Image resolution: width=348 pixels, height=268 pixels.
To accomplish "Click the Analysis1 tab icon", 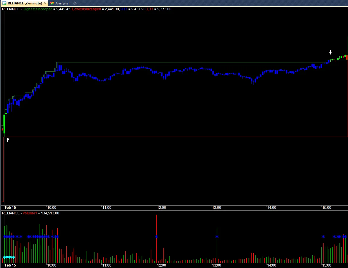I will click(52, 3).
